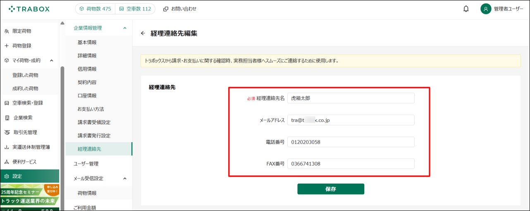Click the TRABOX logo
Screen dimensions: 530x211
[x=29, y=9]
